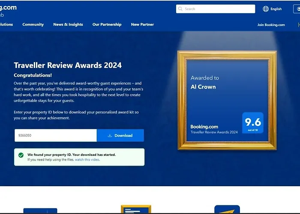The width and height of the screenshot is (300, 214).
Task: Go to Our Partnership page
Action: 107,24
